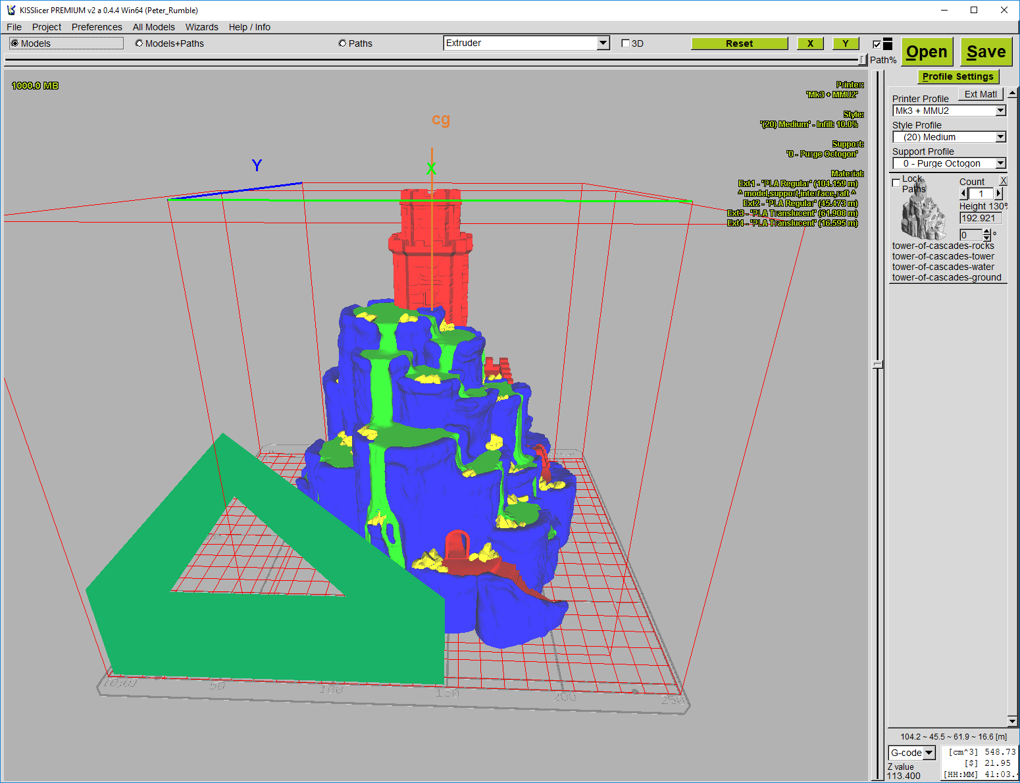
Task: Click the KISSlicer app icon in title bar
Action: pyautogui.click(x=11, y=10)
